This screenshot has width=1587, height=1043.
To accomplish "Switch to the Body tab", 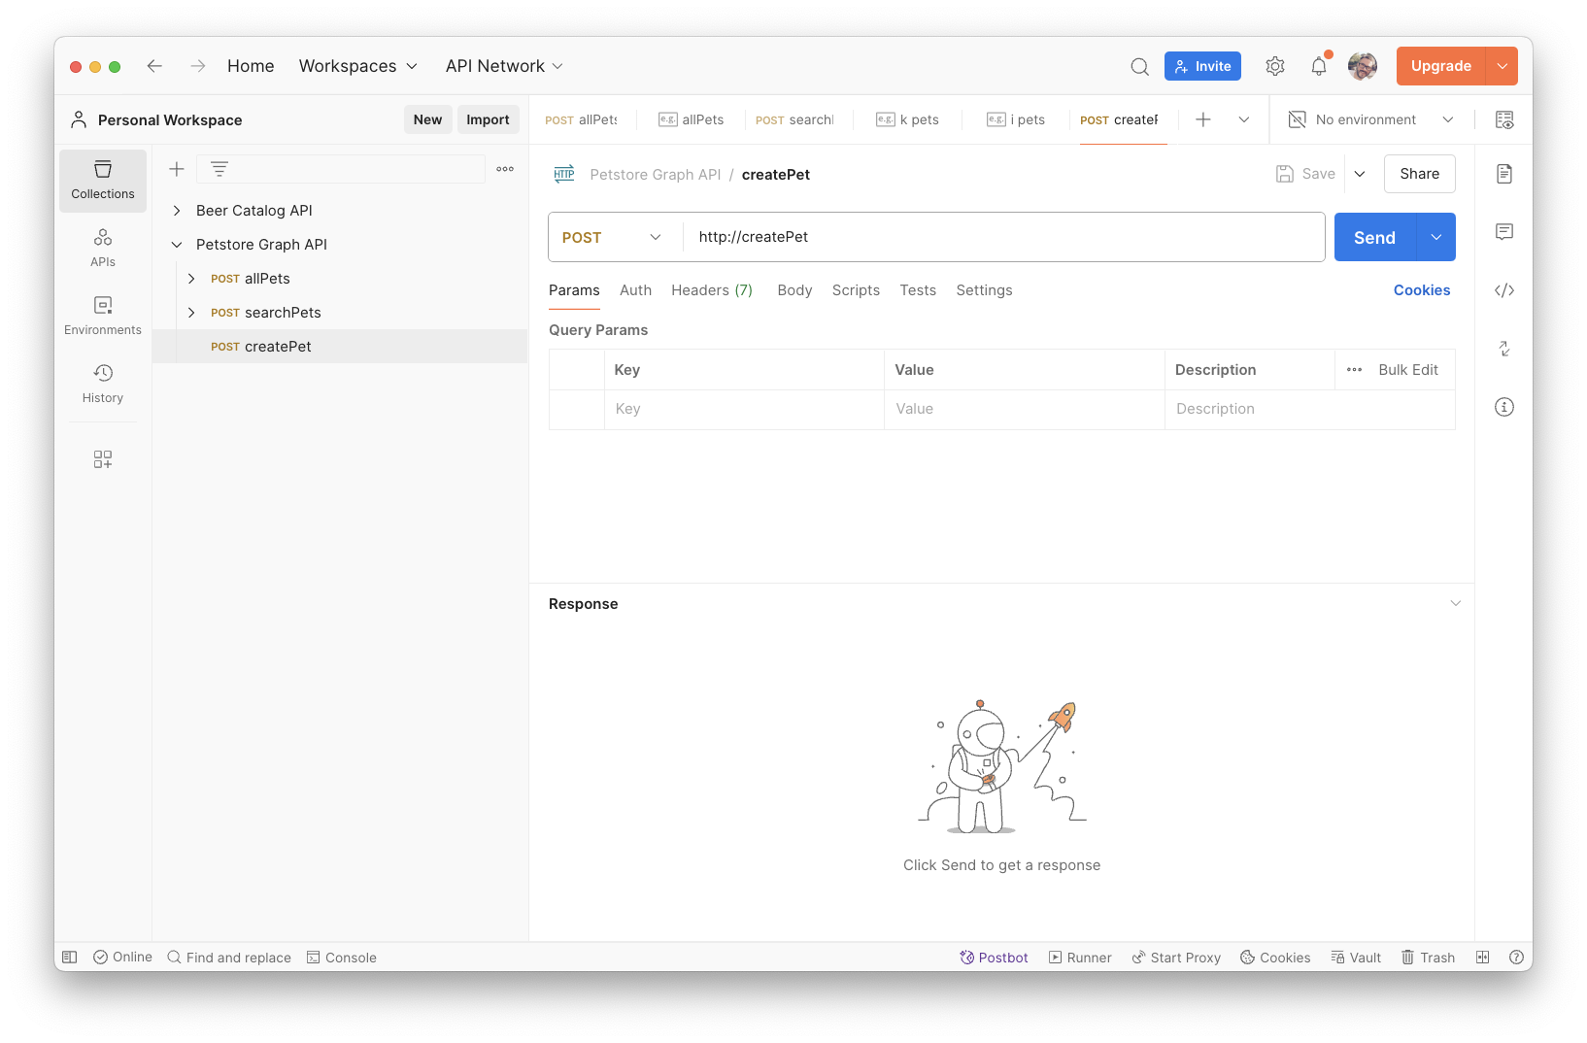I will (x=793, y=289).
